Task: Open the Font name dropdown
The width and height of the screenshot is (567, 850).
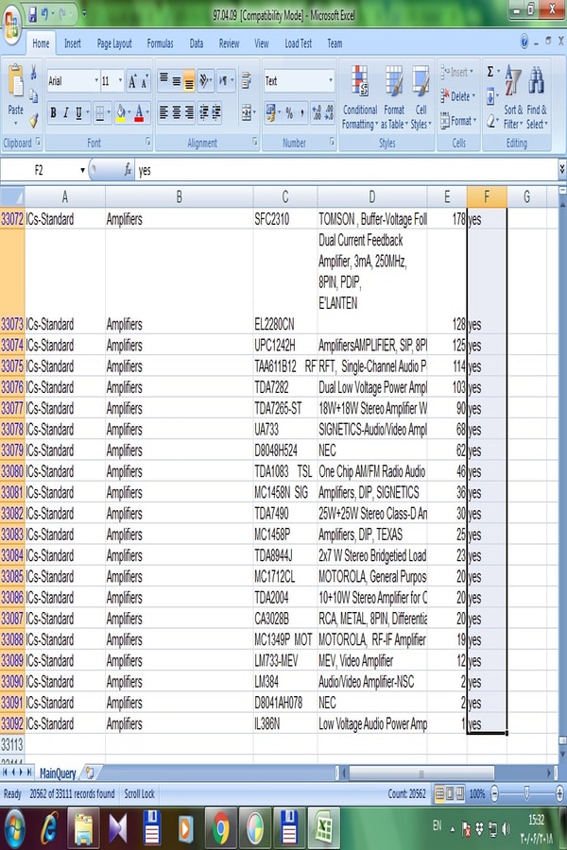Action: click(x=96, y=81)
